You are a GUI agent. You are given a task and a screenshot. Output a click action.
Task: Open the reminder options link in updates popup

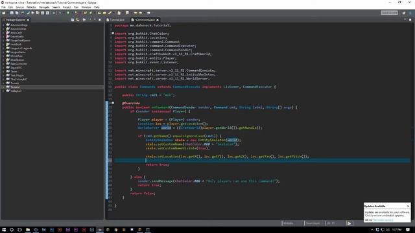point(383,220)
